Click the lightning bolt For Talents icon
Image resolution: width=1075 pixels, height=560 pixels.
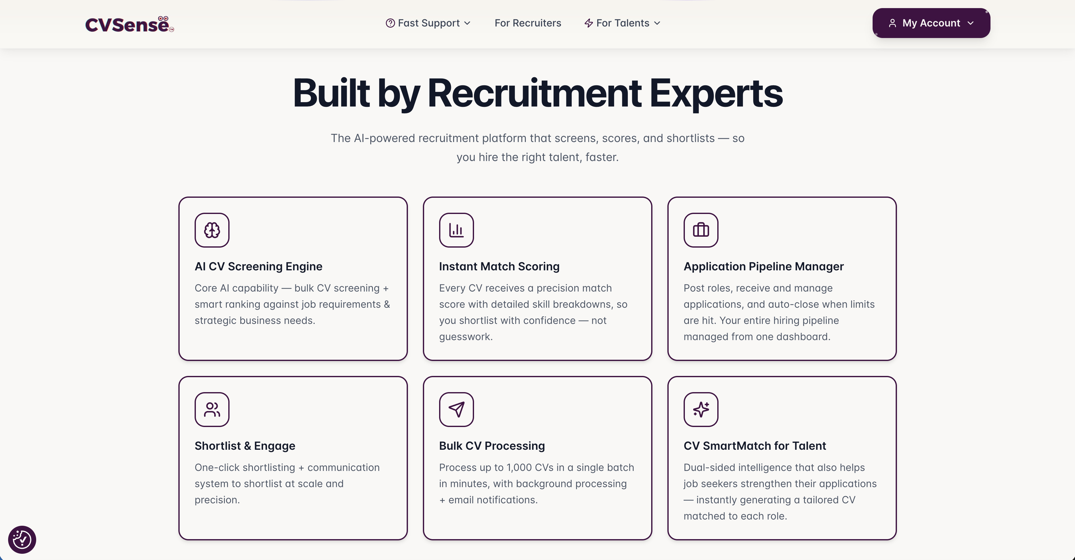tap(588, 23)
